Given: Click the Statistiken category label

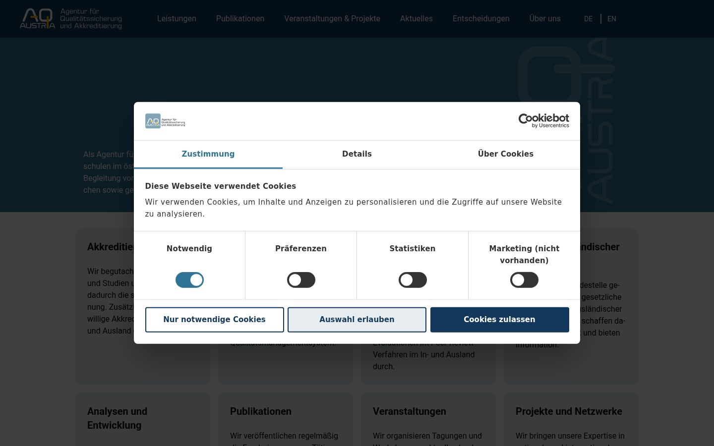Looking at the screenshot, I should [413, 249].
